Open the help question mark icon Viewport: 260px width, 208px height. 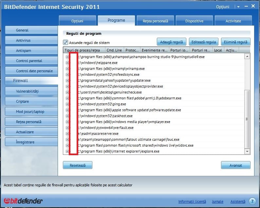pyautogui.click(x=252, y=201)
